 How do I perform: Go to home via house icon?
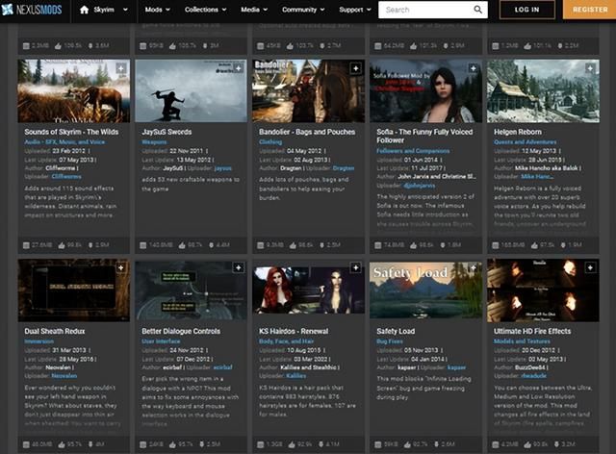84,10
